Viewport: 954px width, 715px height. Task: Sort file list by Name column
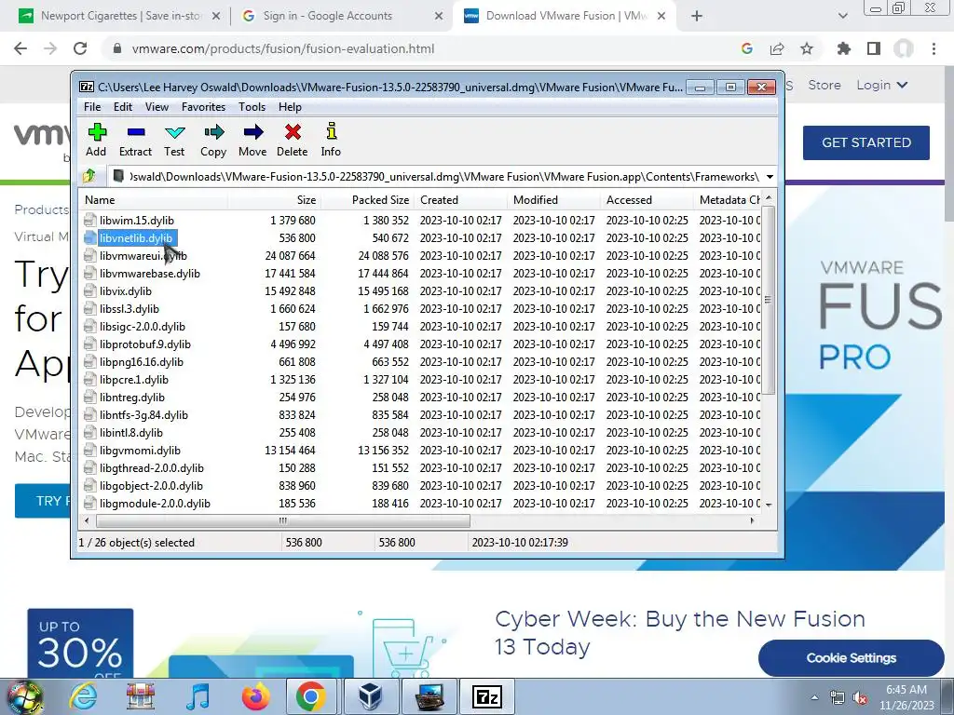click(154, 200)
